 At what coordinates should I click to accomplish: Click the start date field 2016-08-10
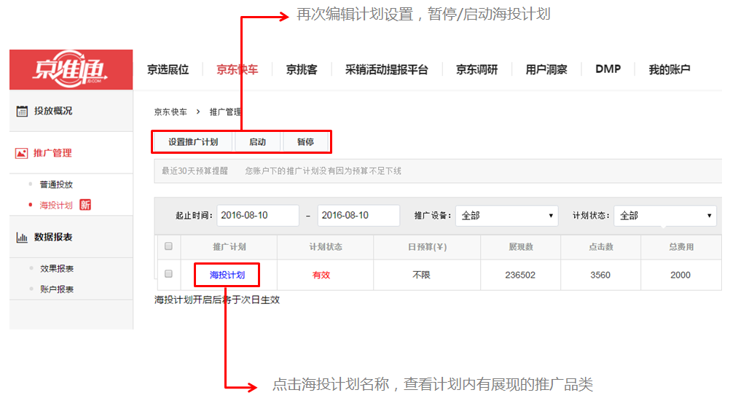[258, 215]
